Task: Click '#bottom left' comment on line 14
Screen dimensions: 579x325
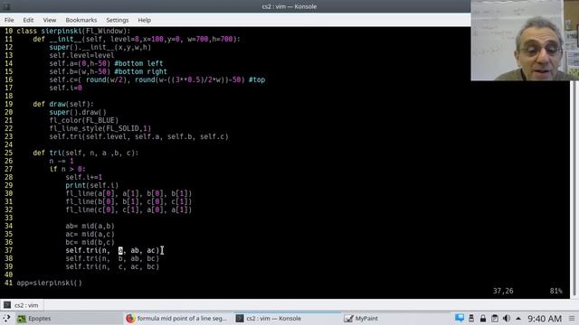Action: click(138, 63)
